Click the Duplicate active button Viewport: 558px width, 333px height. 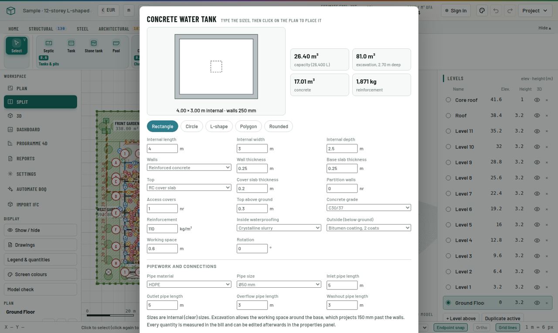point(502,318)
